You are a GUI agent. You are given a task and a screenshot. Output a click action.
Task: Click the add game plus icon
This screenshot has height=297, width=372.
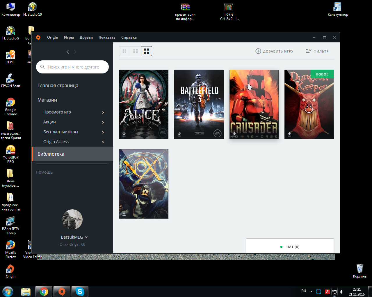pyautogui.click(x=258, y=51)
